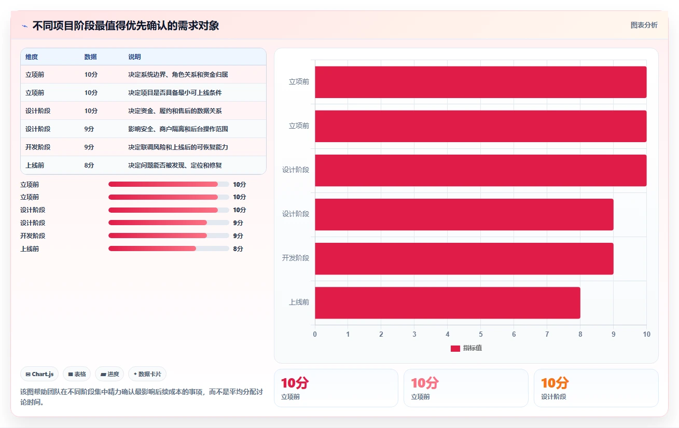679x428 pixels.
Task: Click the page title 不同项目阶段最值得优先确认的需求对象
Action: point(126,26)
